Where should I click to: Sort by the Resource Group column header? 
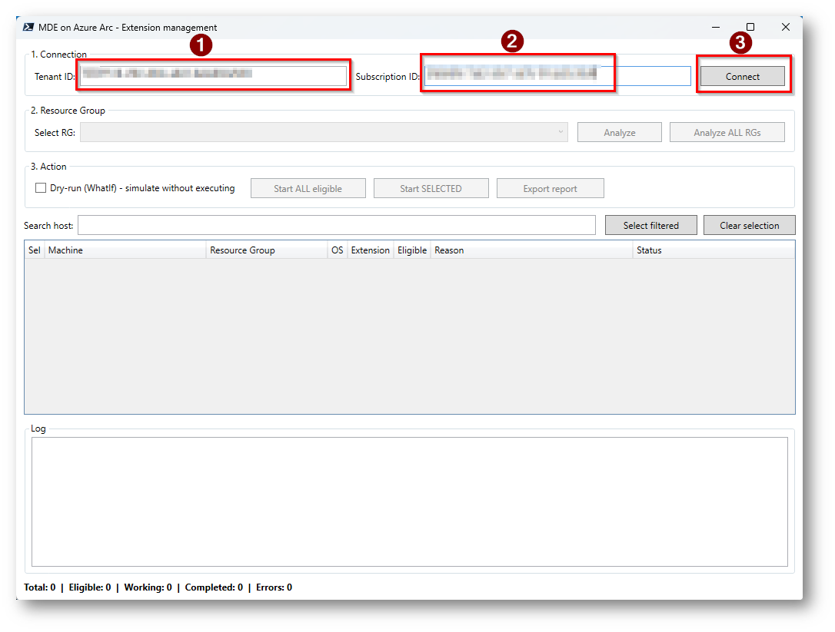(x=267, y=250)
